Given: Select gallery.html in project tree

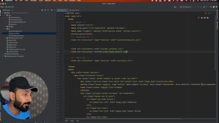Looking at the screenshot, I should click(x=12, y=45).
